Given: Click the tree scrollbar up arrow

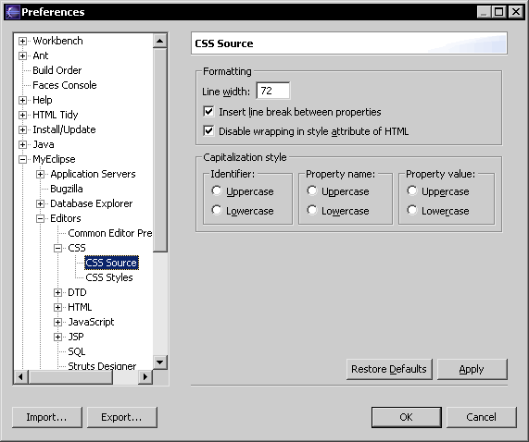Looking at the screenshot, I should 160,41.
